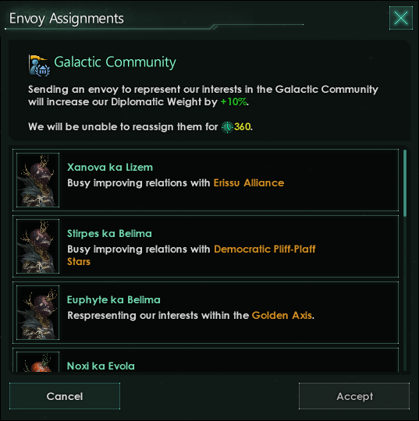The height and width of the screenshot is (421, 419).
Task: Click the Golden Axis link
Action: pyautogui.click(x=282, y=316)
